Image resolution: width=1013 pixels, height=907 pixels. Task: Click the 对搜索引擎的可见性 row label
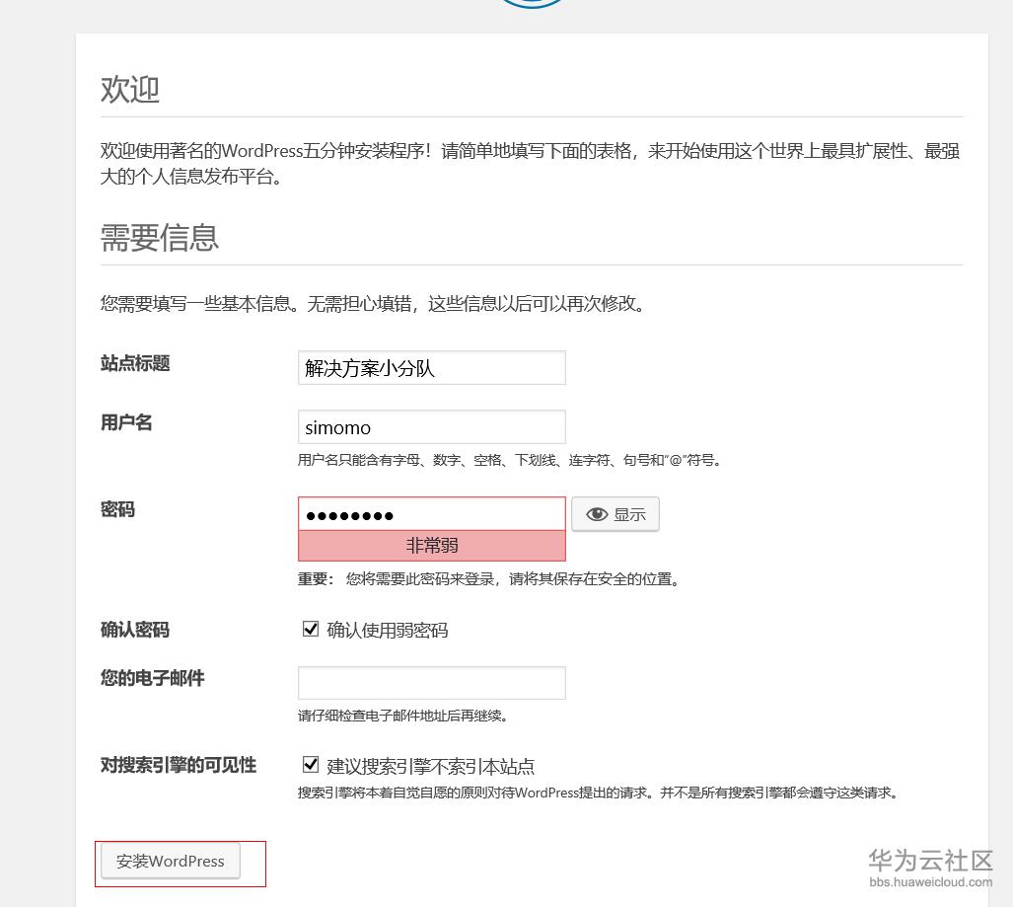(x=179, y=765)
